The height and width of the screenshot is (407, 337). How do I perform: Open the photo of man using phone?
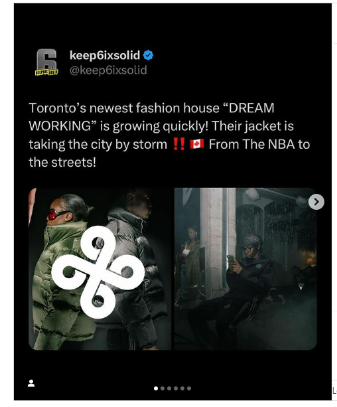[x=245, y=269]
